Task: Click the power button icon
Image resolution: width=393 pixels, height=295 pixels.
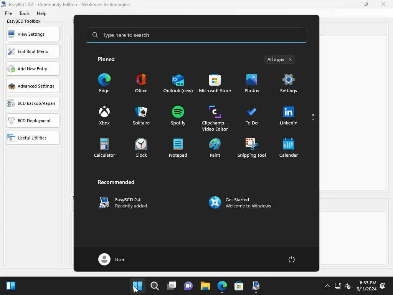Action: (292, 259)
